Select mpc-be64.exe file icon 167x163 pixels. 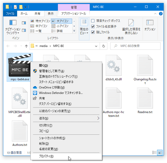(20, 67)
